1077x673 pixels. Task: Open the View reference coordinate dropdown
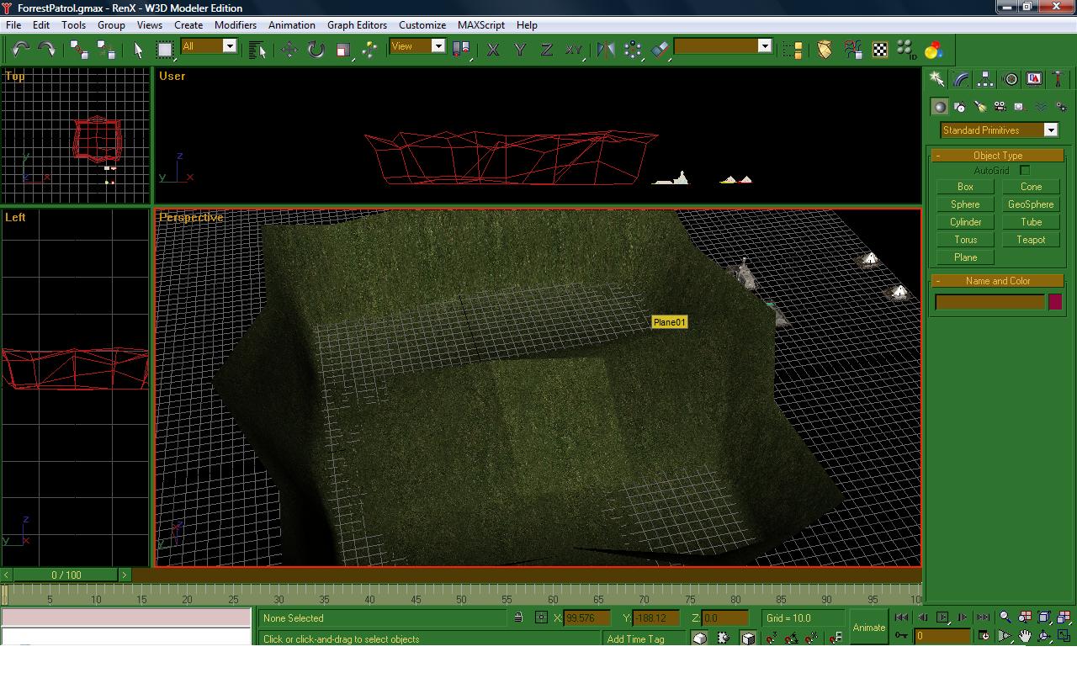pos(417,46)
